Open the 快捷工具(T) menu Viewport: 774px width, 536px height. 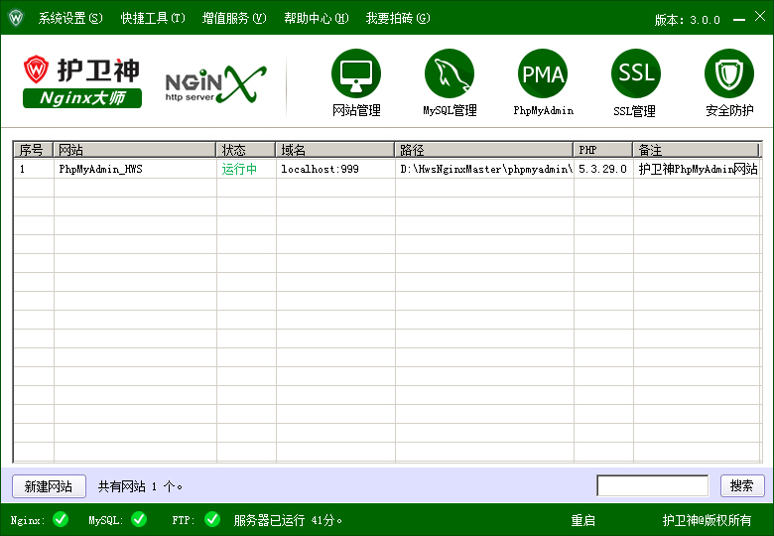153,18
